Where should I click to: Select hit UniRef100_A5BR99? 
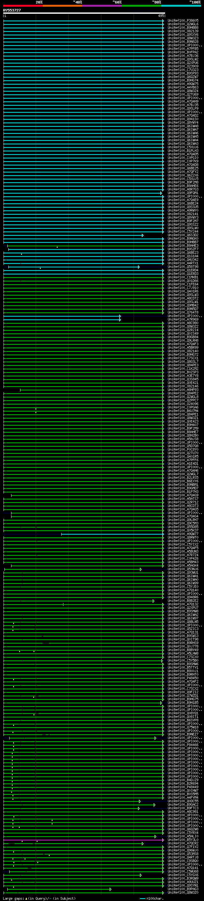tap(183, 348)
